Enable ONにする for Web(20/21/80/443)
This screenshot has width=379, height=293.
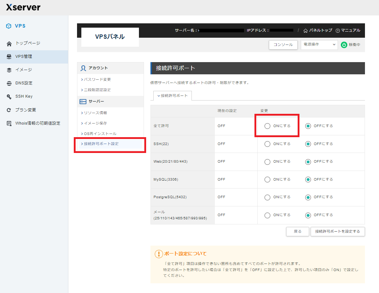267,162
